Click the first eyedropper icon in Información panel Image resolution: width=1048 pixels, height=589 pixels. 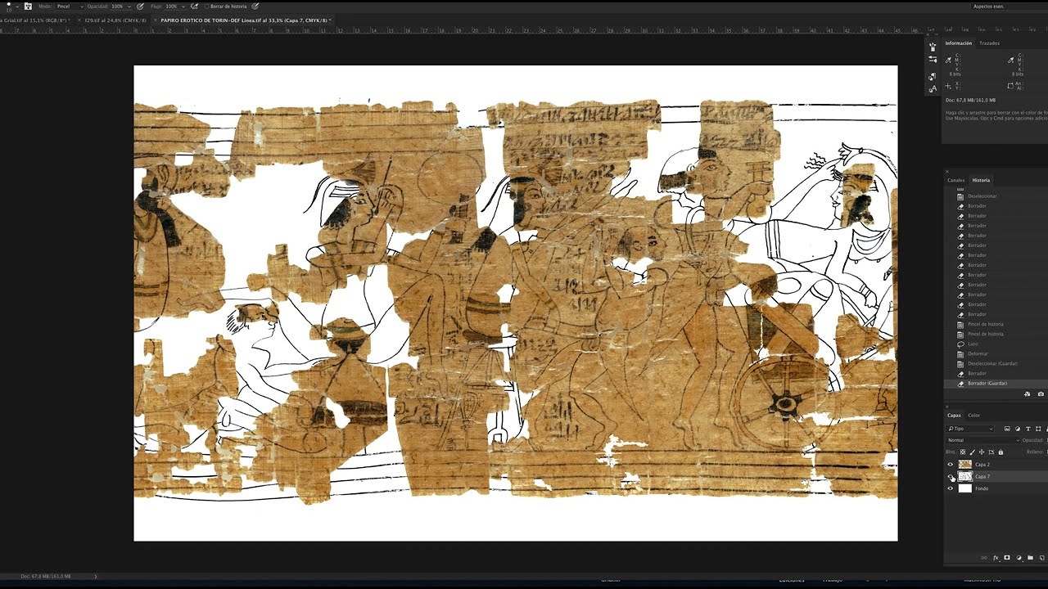click(948, 61)
